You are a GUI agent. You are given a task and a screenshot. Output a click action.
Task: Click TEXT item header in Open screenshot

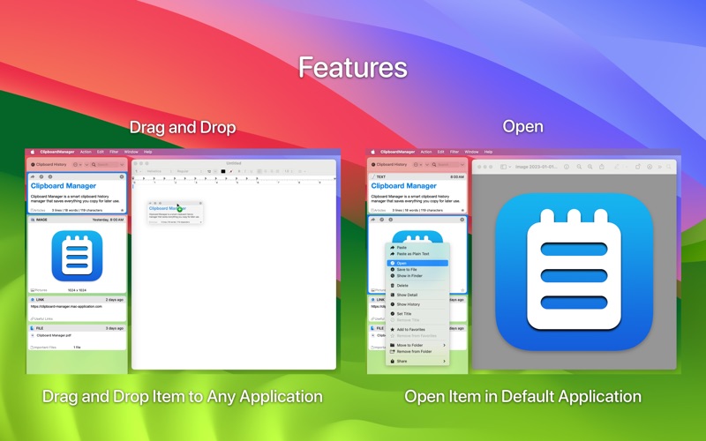(417, 177)
